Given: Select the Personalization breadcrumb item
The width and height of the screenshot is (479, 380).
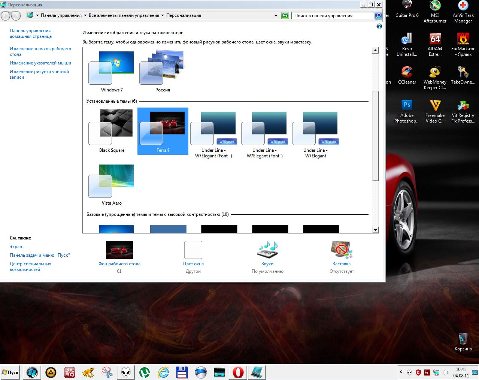Looking at the screenshot, I should (184, 16).
